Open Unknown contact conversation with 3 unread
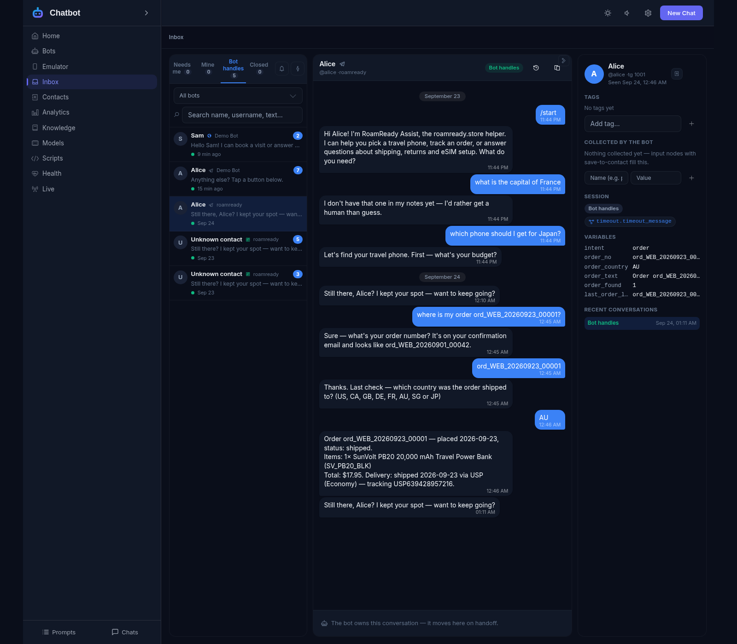737x644 pixels. pyautogui.click(x=238, y=283)
